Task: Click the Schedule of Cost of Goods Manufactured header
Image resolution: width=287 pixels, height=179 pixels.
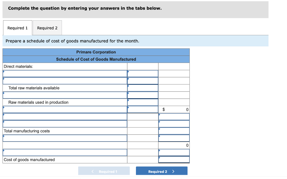Action: (96, 59)
